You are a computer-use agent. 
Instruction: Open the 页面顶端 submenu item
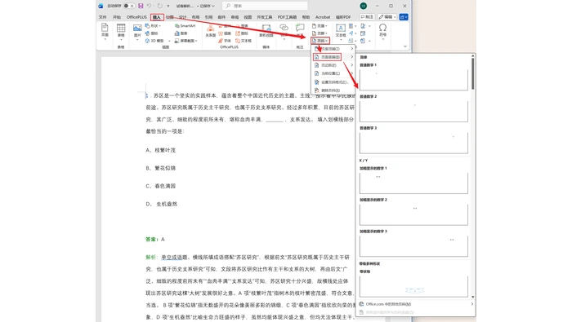333,49
